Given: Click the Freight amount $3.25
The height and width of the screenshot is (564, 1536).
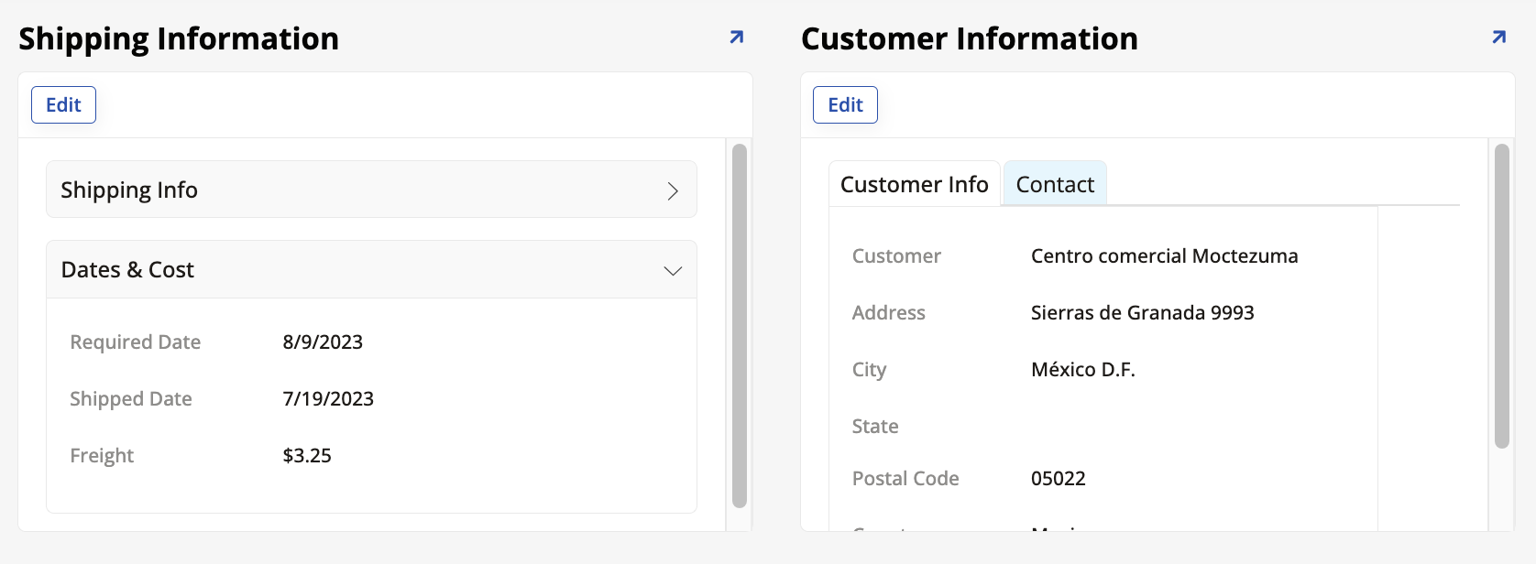Looking at the screenshot, I should click(x=307, y=456).
